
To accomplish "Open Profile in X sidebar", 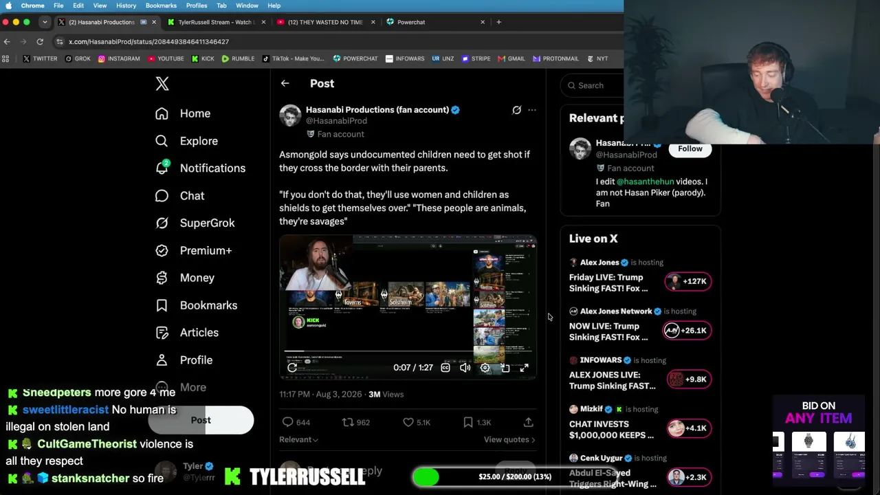I will 184,360.
